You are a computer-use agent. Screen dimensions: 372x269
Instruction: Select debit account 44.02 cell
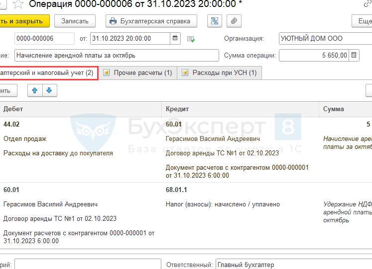click(11, 125)
